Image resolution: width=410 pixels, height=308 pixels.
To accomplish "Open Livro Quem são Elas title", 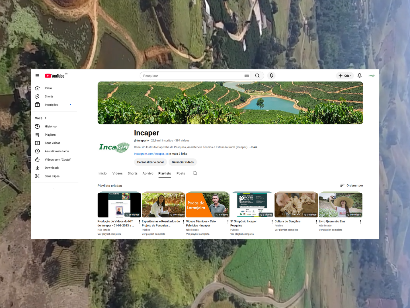I will point(332,221).
